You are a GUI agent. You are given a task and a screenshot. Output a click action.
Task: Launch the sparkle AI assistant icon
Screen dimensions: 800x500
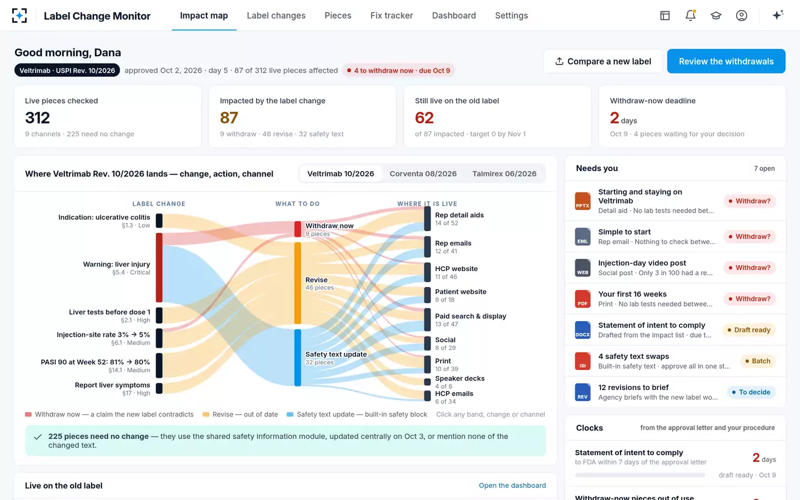click(x=778, y=15)
